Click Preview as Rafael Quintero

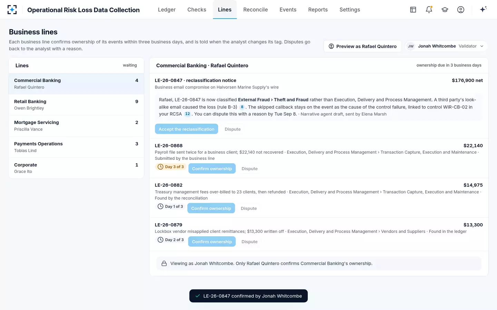(x=362, y=46)
